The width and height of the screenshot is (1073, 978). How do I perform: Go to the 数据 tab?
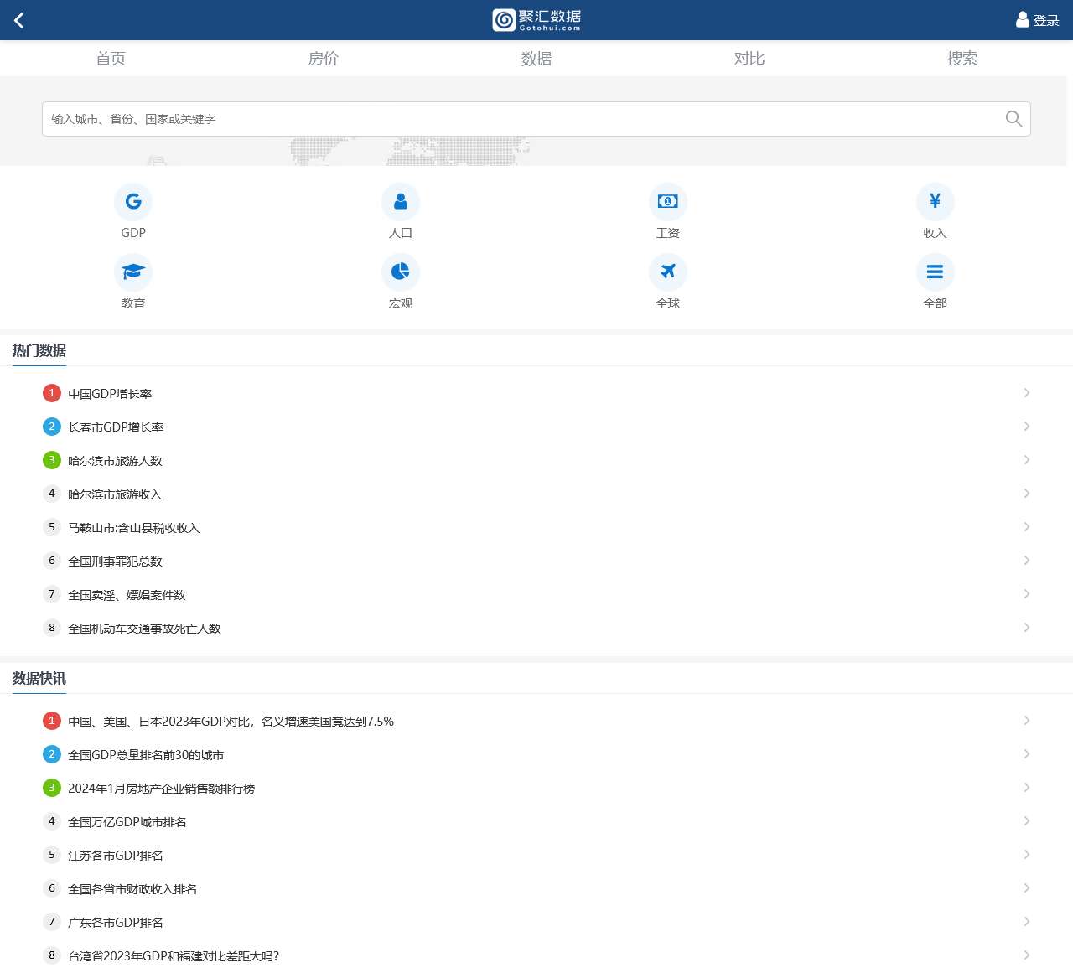pos(536,59)
